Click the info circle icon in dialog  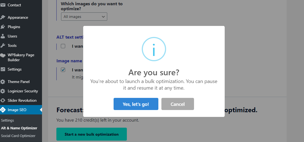click(x=154, y=49)
